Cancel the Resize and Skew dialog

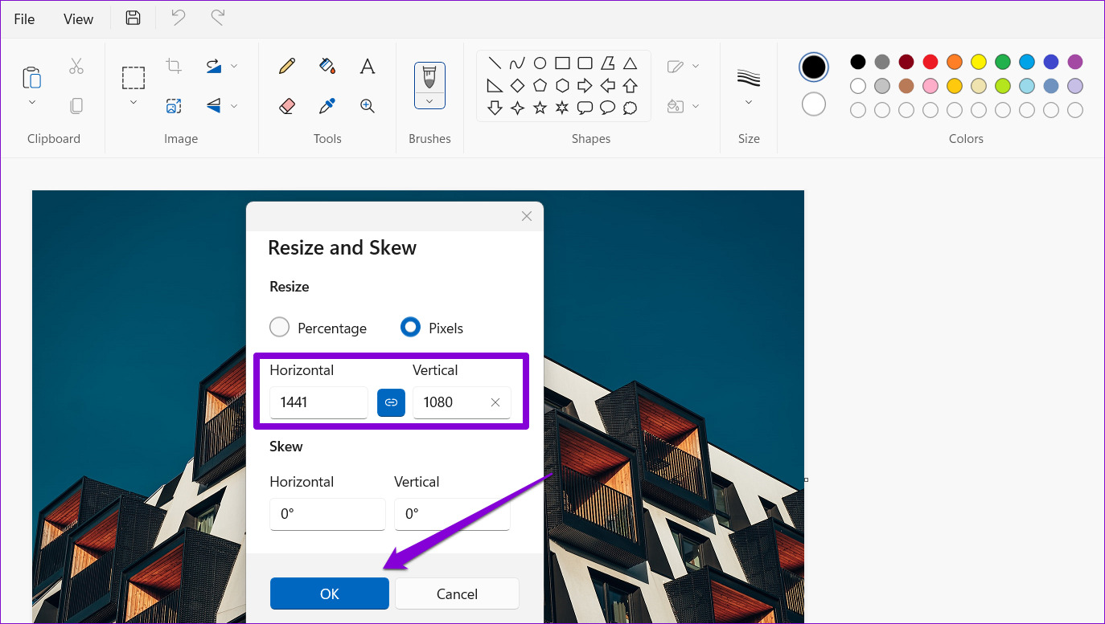point(456,593)
